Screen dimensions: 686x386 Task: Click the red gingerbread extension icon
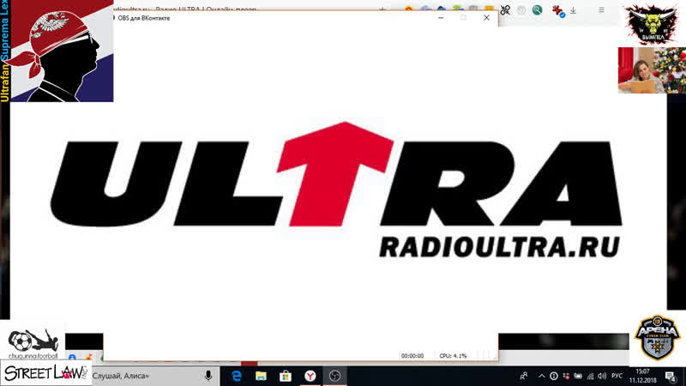pos(558,11)
